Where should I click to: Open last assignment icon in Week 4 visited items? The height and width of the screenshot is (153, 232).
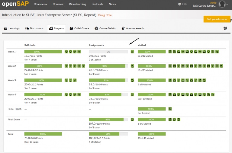213,95
